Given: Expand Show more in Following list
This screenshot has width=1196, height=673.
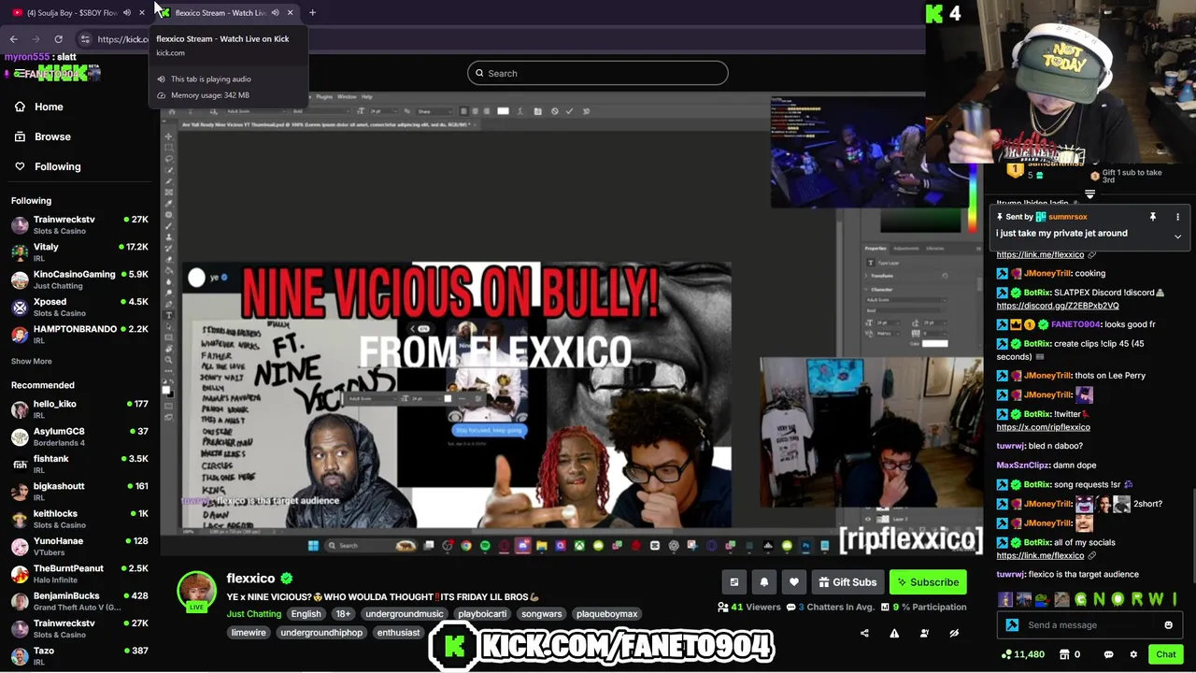Looking at the screenshot, I should tap(31, 361).
